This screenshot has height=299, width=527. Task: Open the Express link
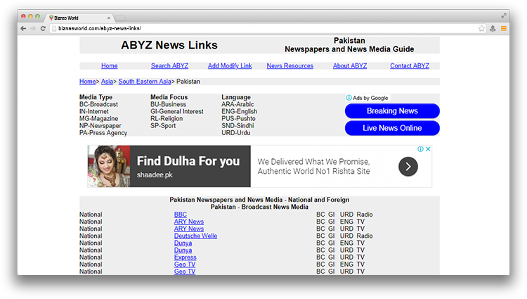pyautogui.click(x=186, y=257)
